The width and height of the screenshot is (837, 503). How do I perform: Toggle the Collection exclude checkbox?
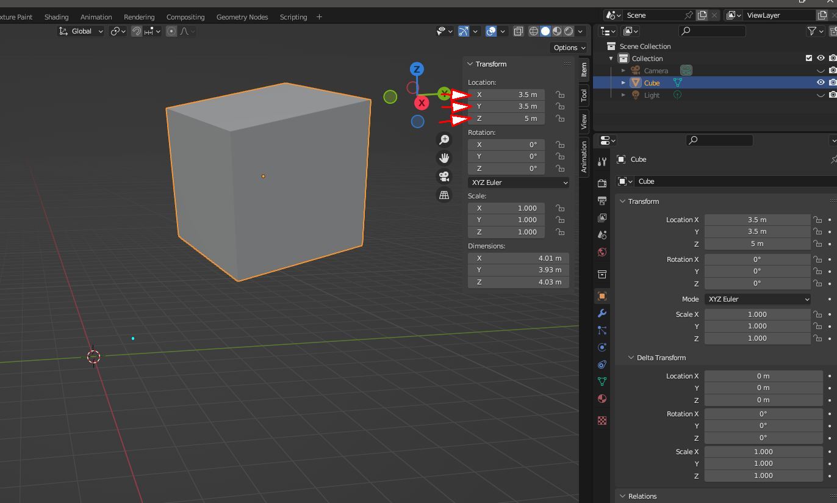809,58
